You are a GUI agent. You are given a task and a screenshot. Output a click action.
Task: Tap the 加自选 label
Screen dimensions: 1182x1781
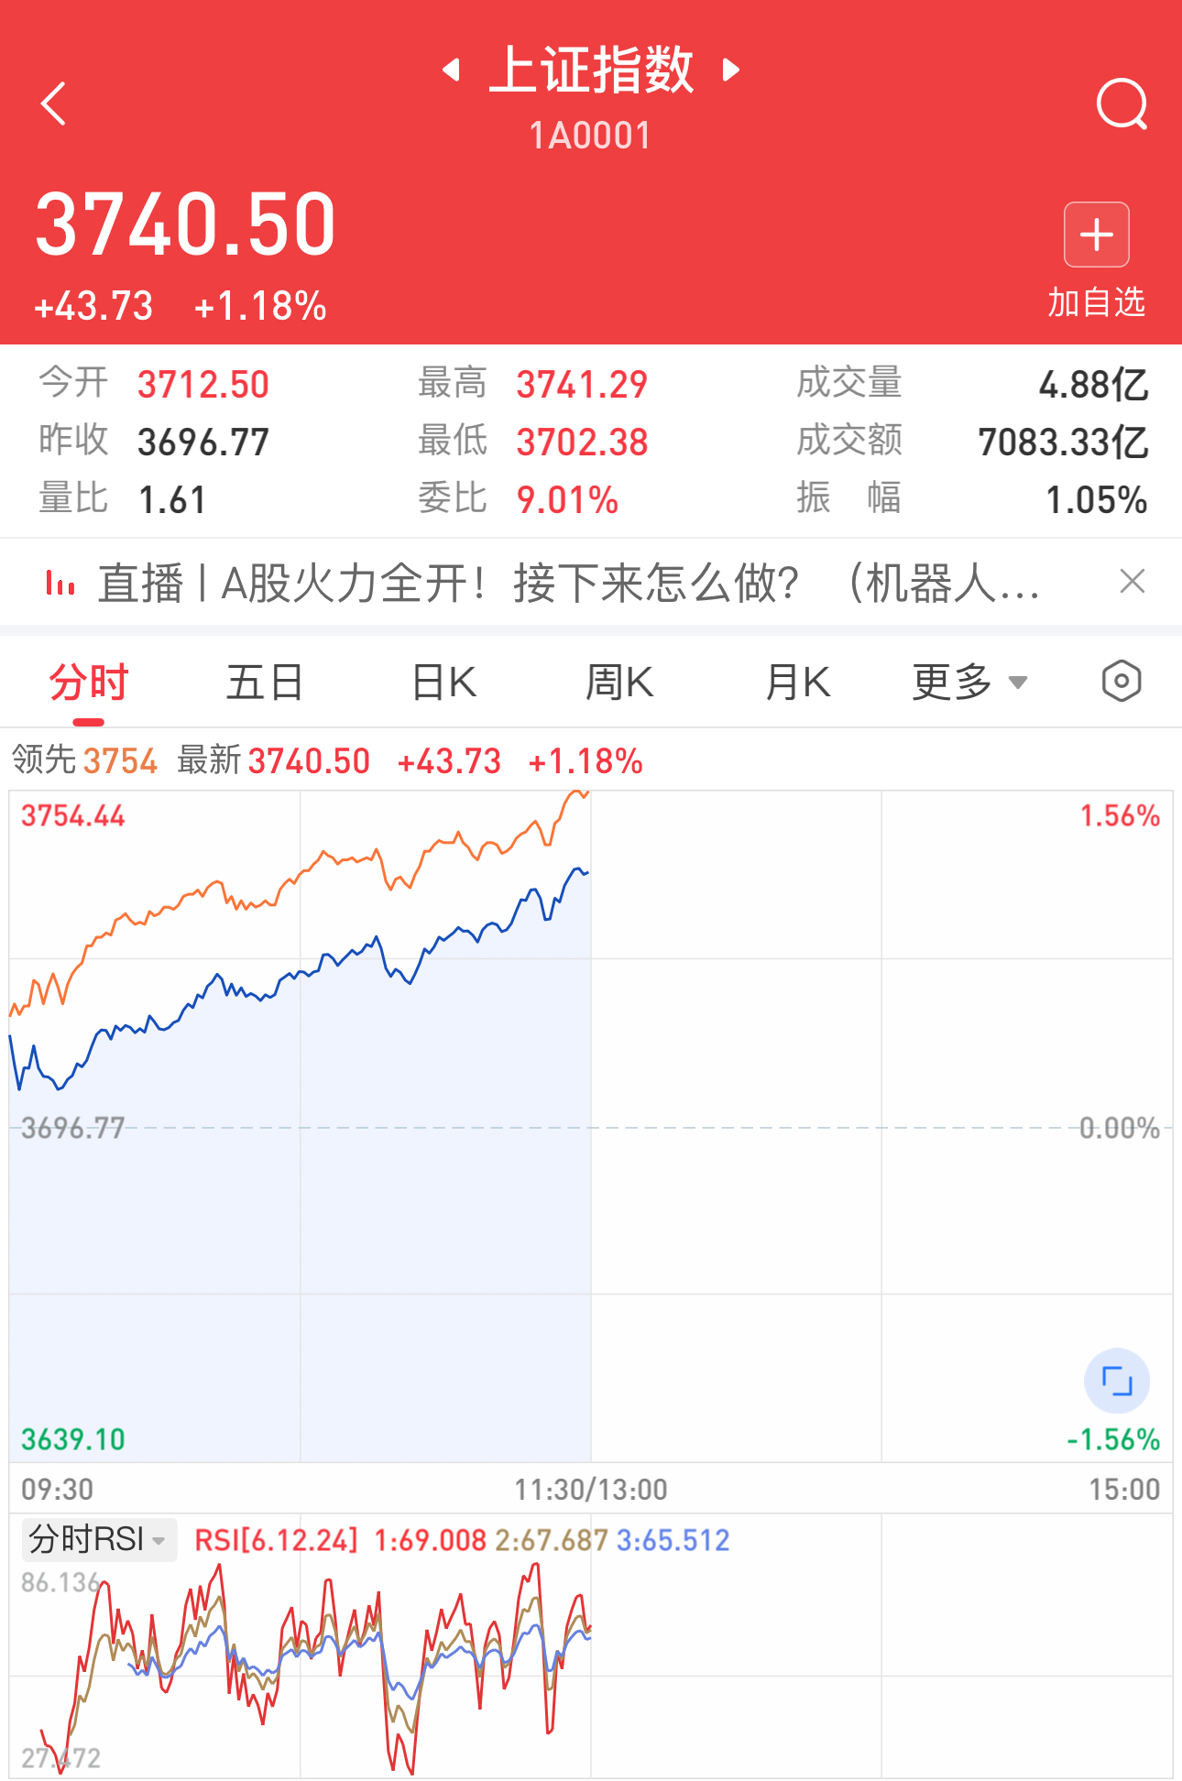click(1097, 301)
